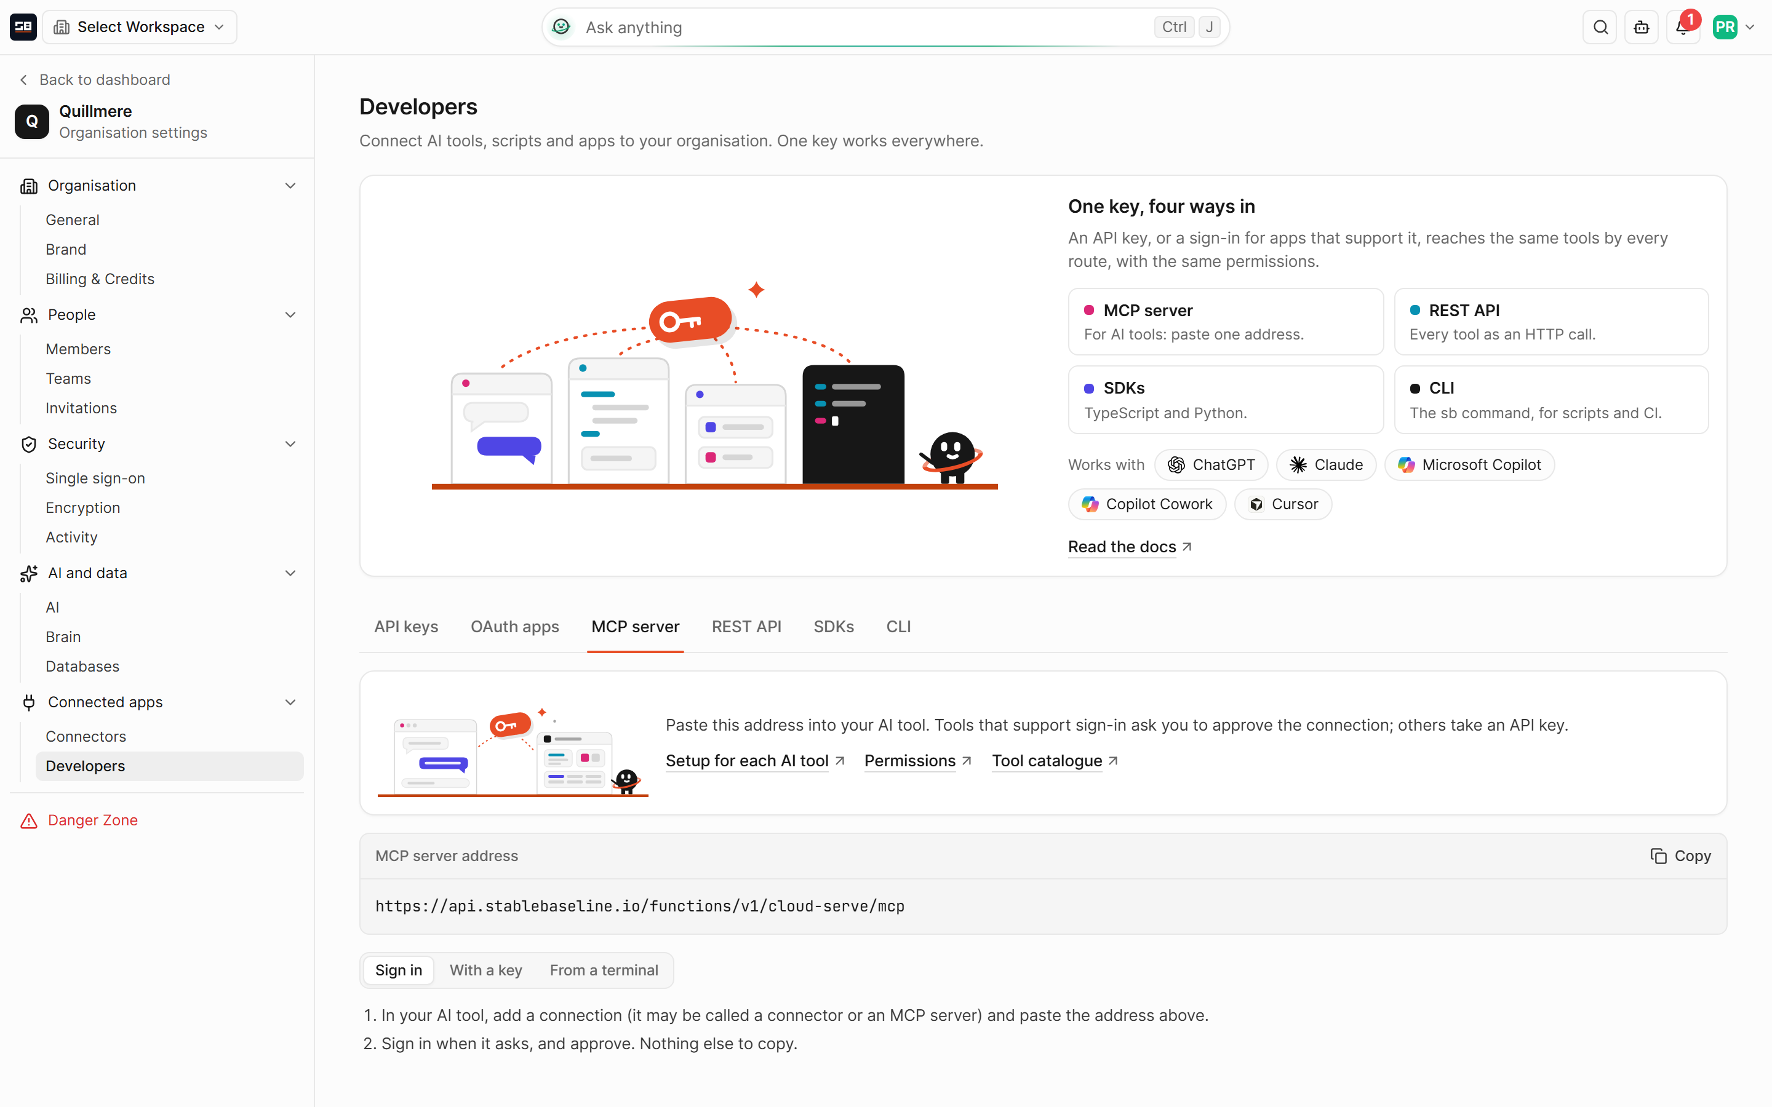Viewport: 1772px width, 1107px height.
Task: Open the Permissions link
Action: point(918,761)
